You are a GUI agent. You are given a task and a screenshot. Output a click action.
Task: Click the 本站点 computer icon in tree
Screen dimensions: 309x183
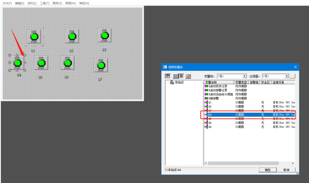(x=172, y=82)
